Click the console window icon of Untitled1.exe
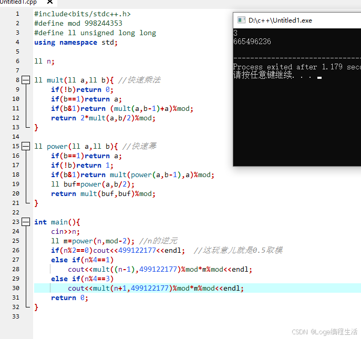The height and width of the screenshot is (339, 361). click(x=241, y=20)
